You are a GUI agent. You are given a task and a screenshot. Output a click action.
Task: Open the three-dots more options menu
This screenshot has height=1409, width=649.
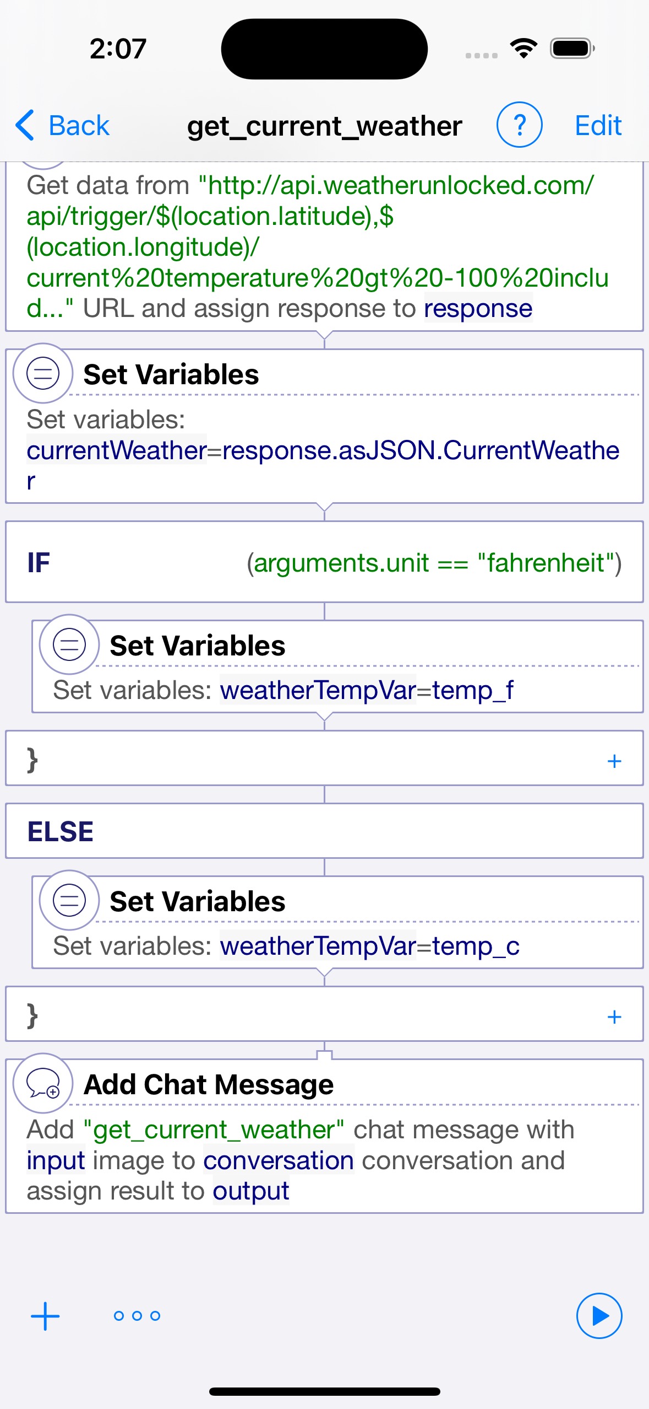pyautogui.click(x=137, y=1316)
